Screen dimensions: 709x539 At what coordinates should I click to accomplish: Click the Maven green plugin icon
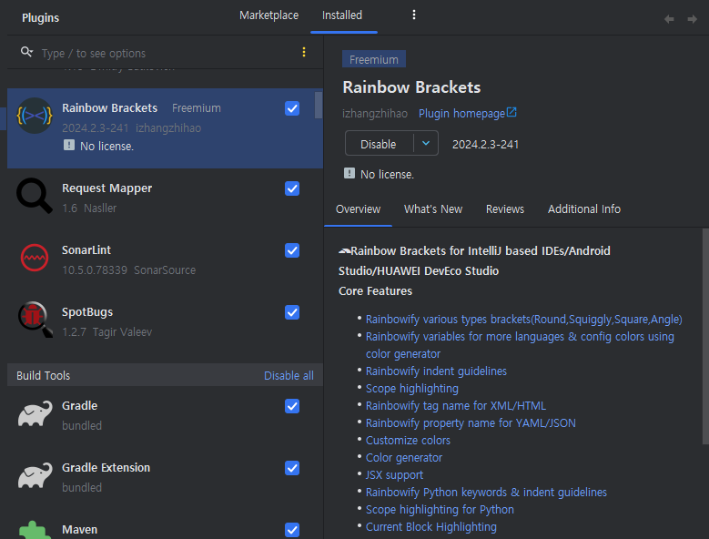[35, 530]
